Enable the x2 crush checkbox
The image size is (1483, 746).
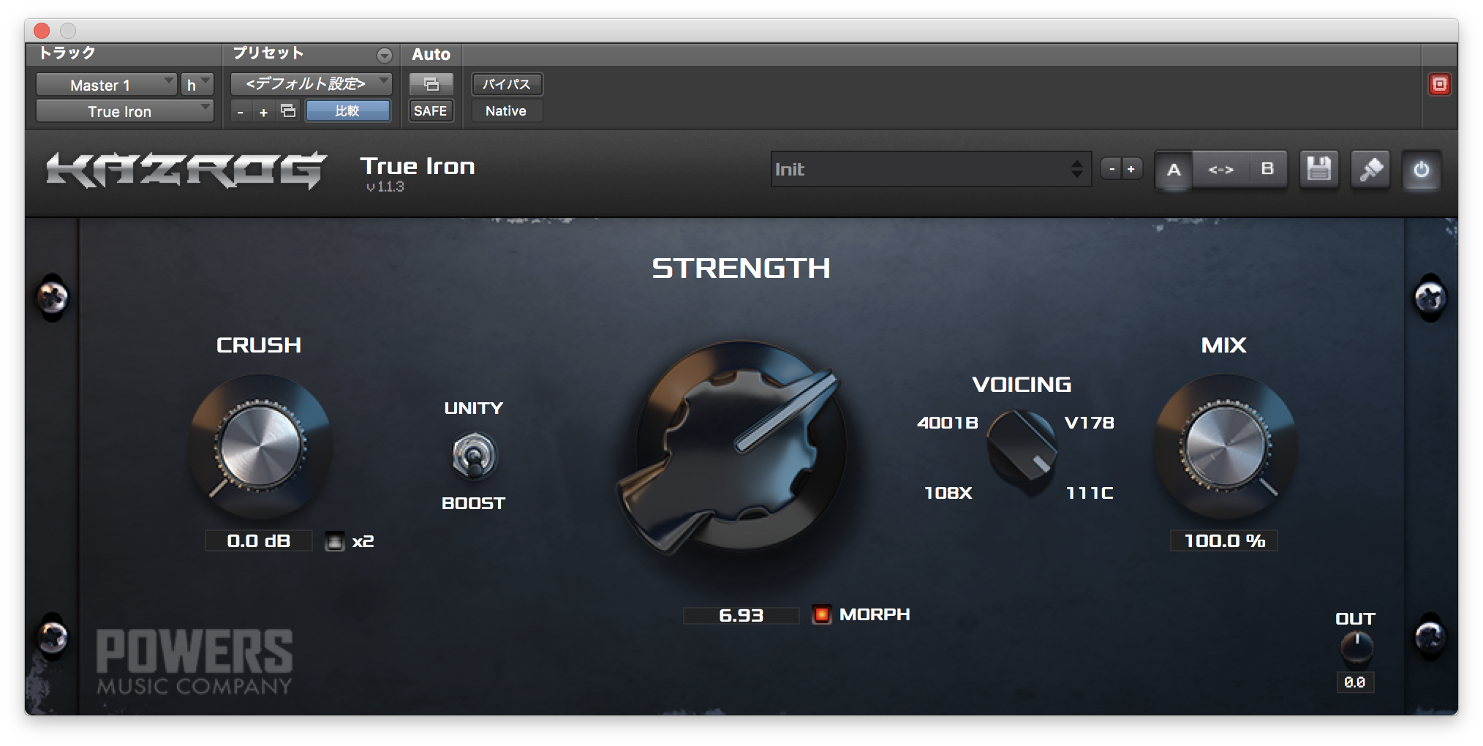pyautogui.click(x=334, y=541)
